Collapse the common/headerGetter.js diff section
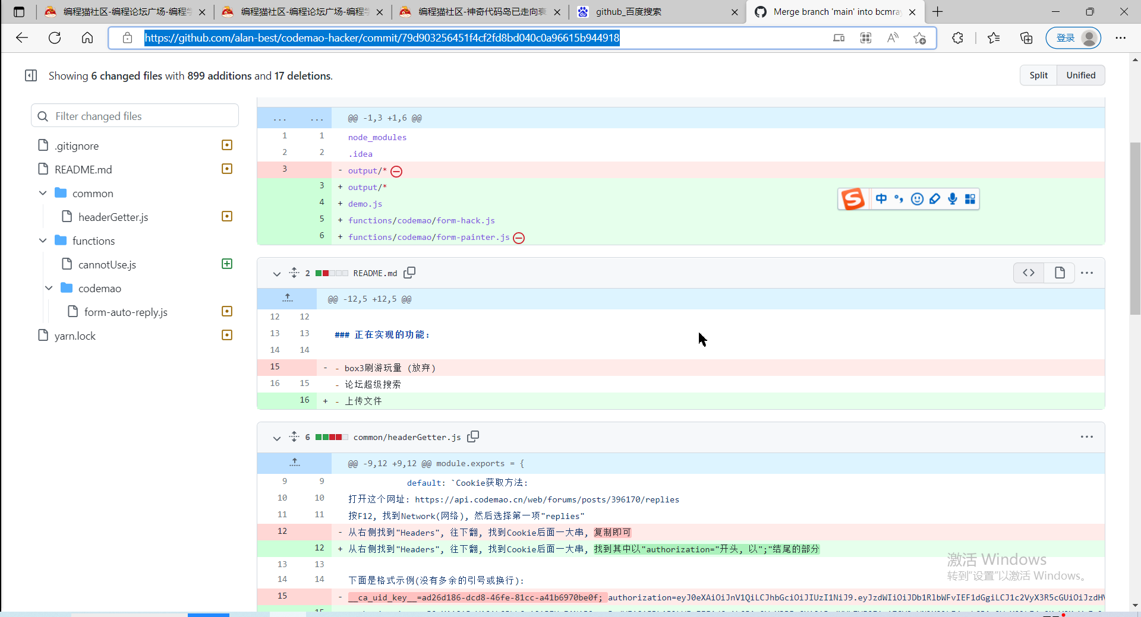The image size is (1141, 617). tap(277, 438)
